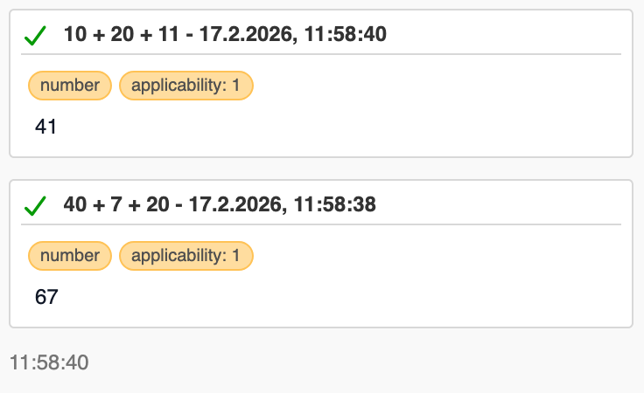Click the time 11:58:40 in the first card title
This screenshot has height=393, width=644.
point(346,34)
